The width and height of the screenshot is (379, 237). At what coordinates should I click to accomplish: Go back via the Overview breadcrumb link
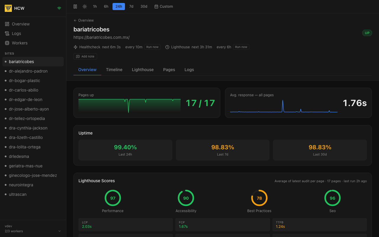83,20
